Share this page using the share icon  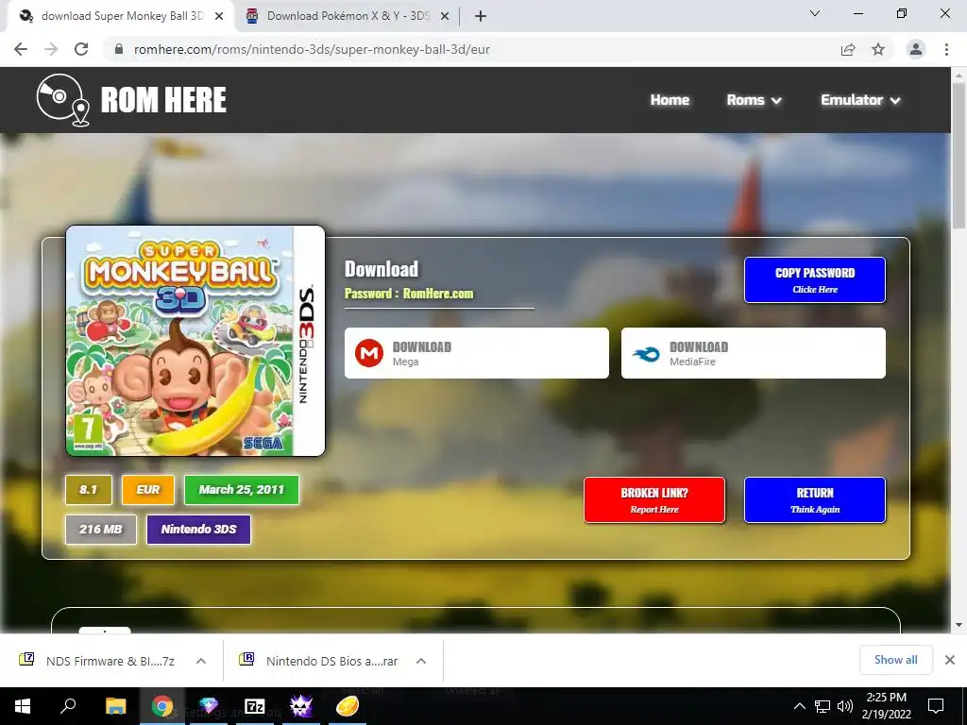tap(848, 49)
